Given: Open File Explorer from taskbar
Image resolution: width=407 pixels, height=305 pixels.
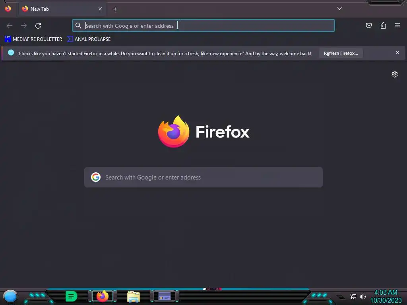Looking at the screenshot, I should pyautogui.click(x=134, y=297).
